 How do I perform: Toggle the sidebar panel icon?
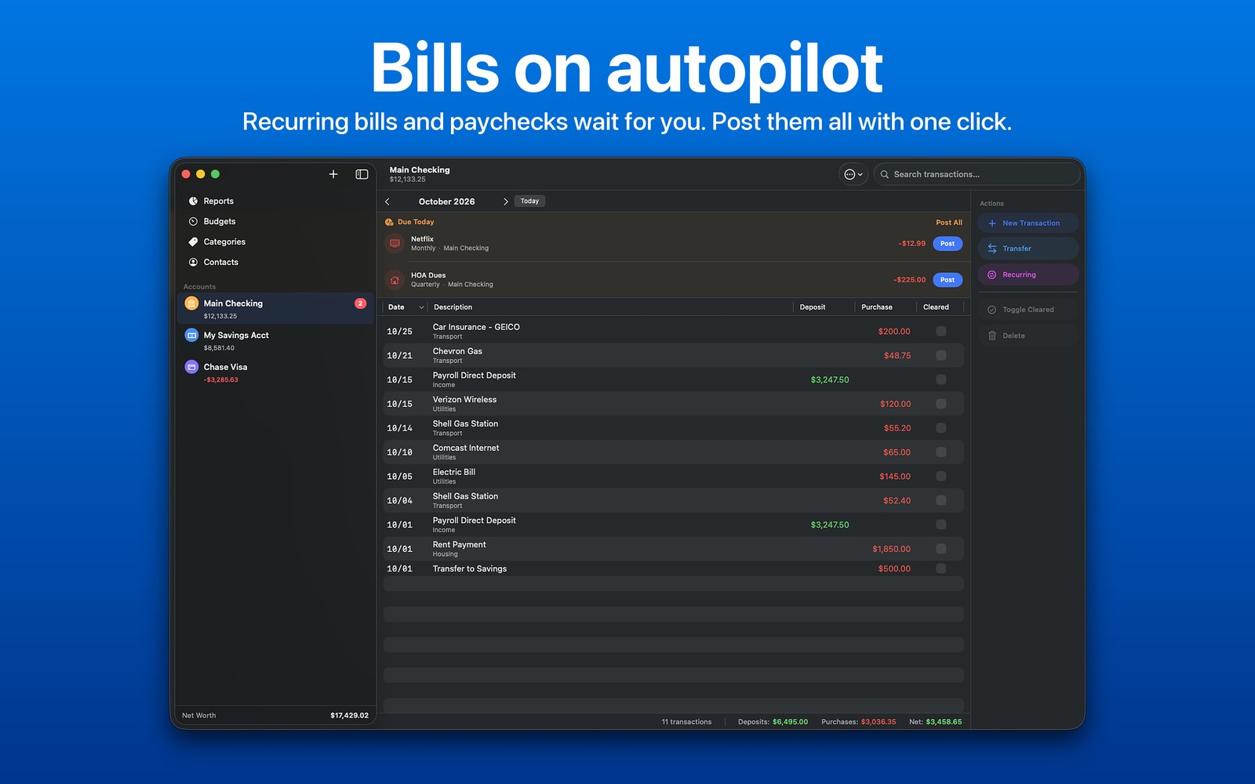(362, 174)
